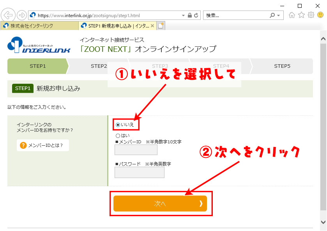Open the メンバーIDとは？ help link
The image size is (327, 231).
(43, 145)
